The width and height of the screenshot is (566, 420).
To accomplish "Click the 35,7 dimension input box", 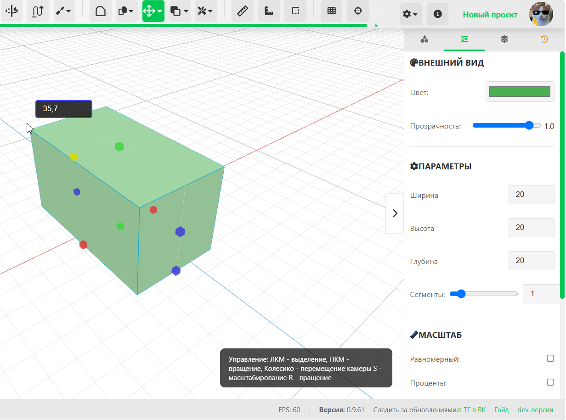I will [64, 109].
